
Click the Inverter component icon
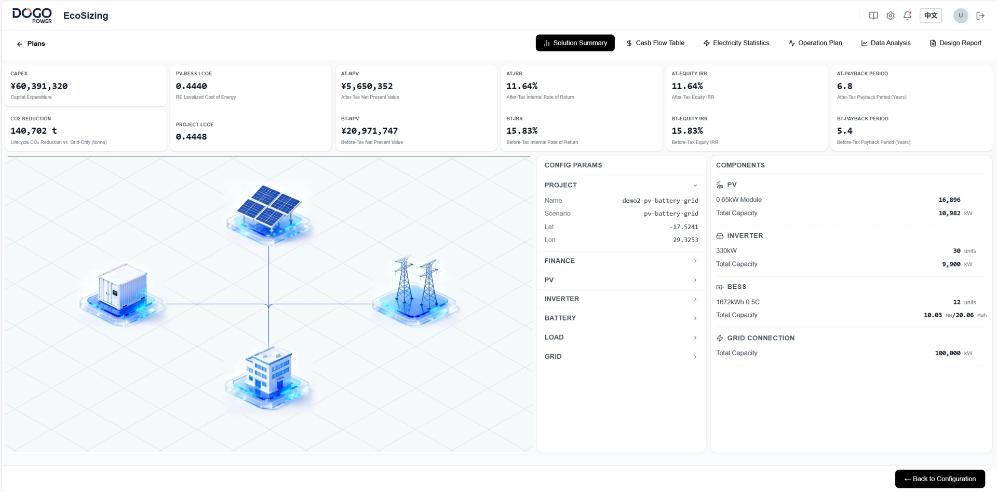point(720,236)
